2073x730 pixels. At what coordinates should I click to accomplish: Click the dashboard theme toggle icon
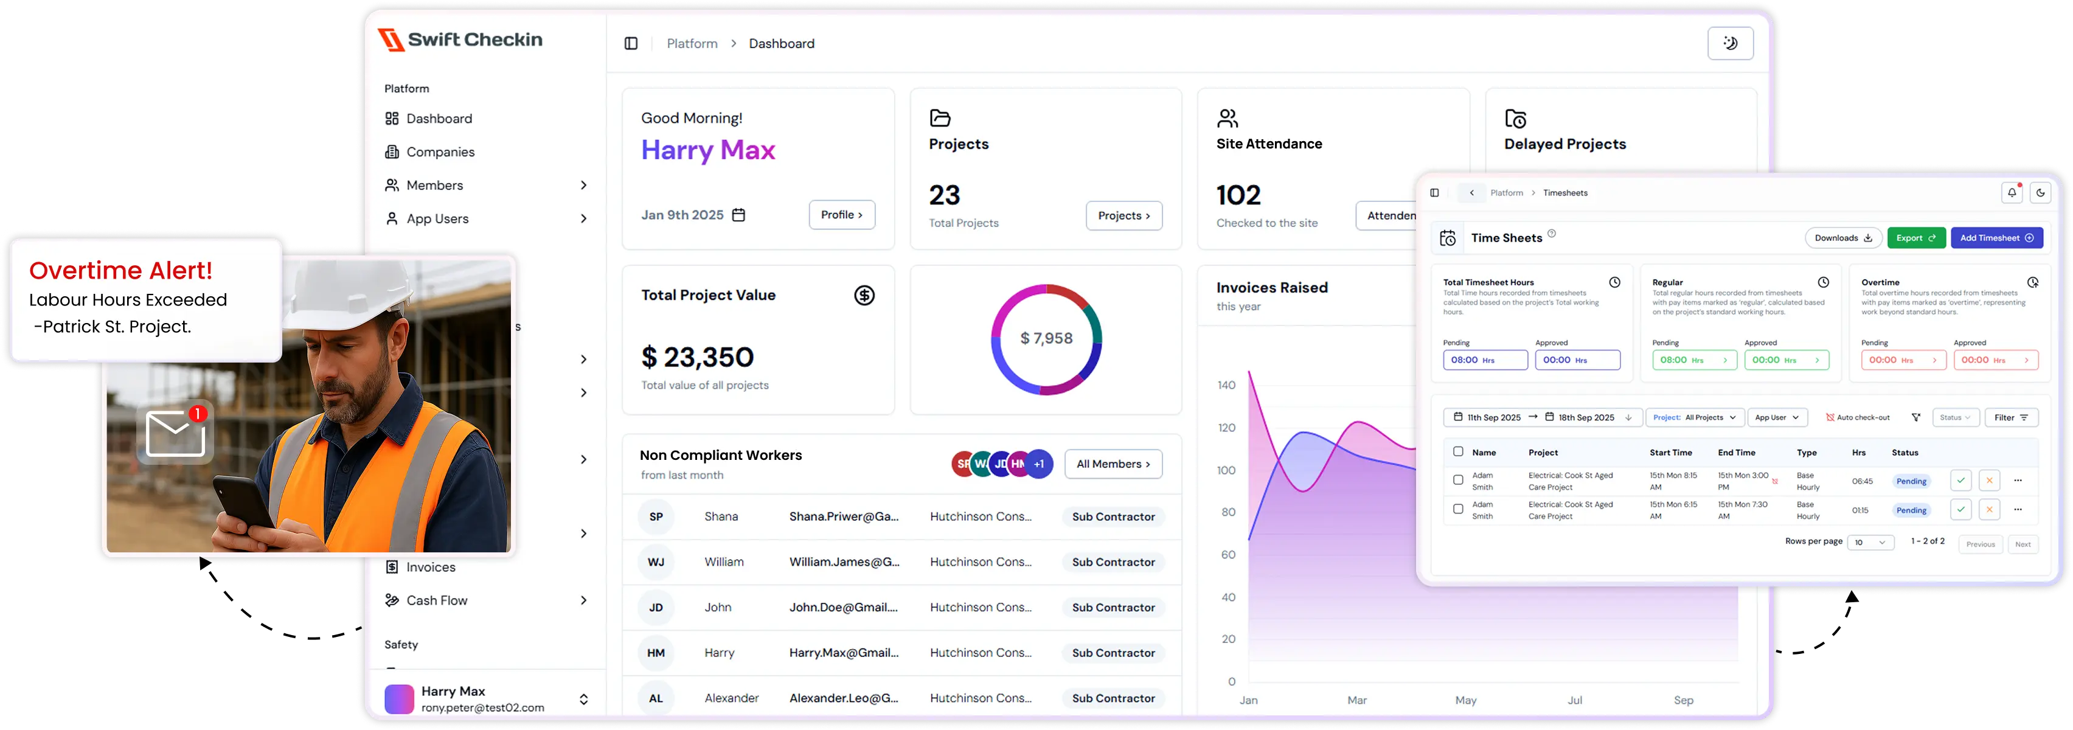click(x=1730, y=43)
